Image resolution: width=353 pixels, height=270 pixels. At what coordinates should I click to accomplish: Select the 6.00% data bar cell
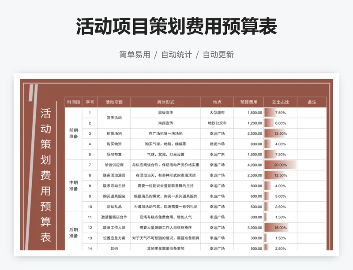click(281, 123)
